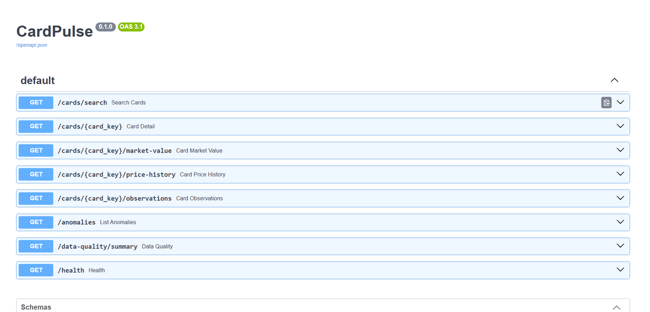Click the Card Price History summary text
The image size is (650, 312).
pos(203,174)
